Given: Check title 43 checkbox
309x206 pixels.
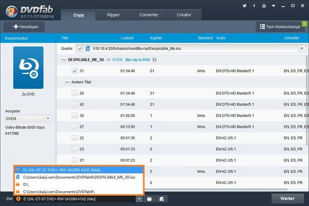Looking at the screenshot, I should (75, 104).
